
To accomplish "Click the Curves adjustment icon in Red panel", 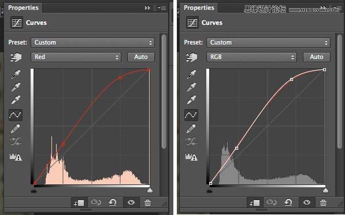I will coord(17,23).
